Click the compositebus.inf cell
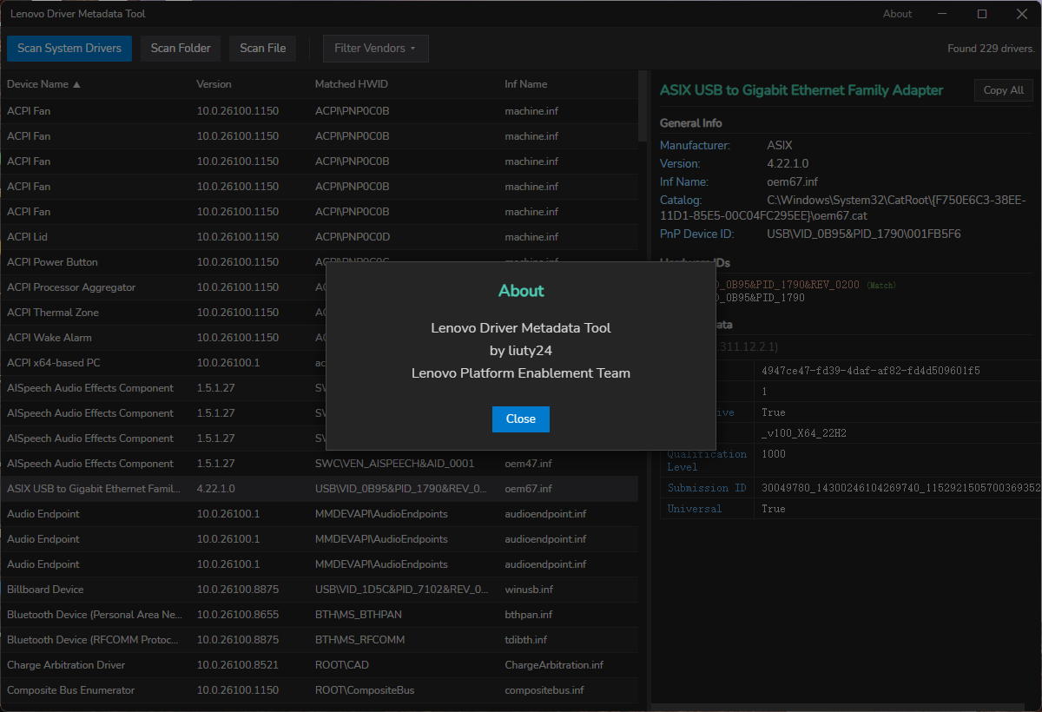Screen dimensions: 1042x712 point(544,690)
